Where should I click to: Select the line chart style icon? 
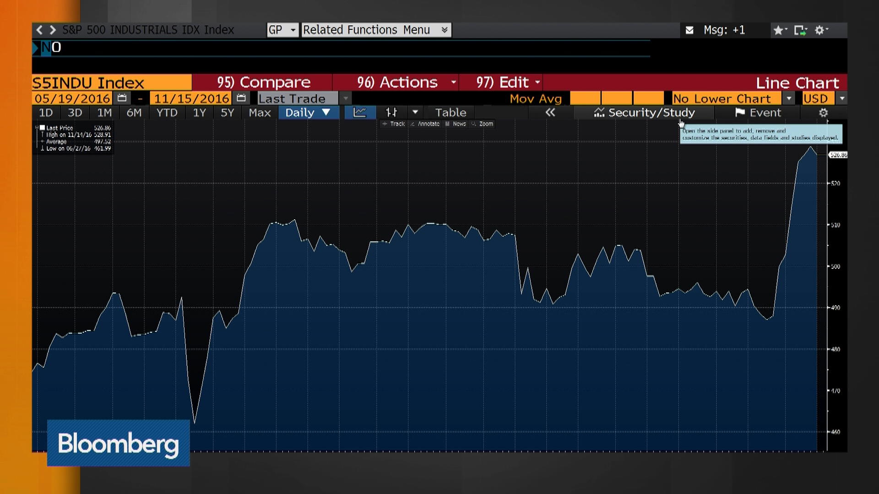360,113
